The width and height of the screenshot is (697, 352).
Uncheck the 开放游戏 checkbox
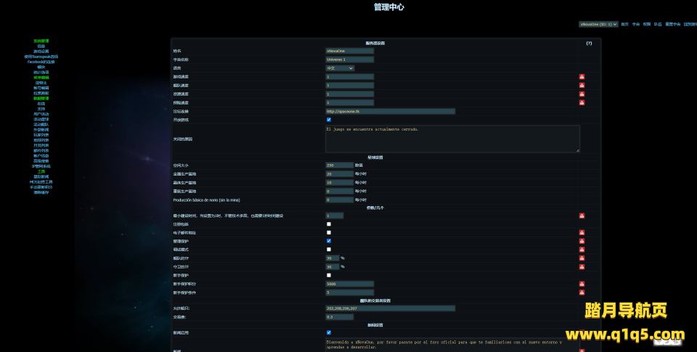coord(329,120)
